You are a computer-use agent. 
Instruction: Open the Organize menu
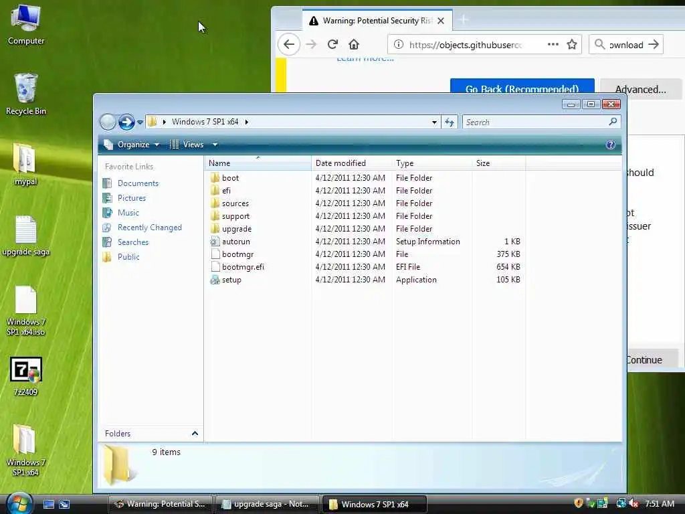[132, 145]
